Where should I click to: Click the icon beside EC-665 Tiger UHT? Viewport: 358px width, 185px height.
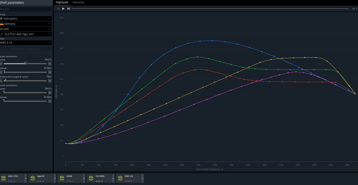[x=1, y=34]
